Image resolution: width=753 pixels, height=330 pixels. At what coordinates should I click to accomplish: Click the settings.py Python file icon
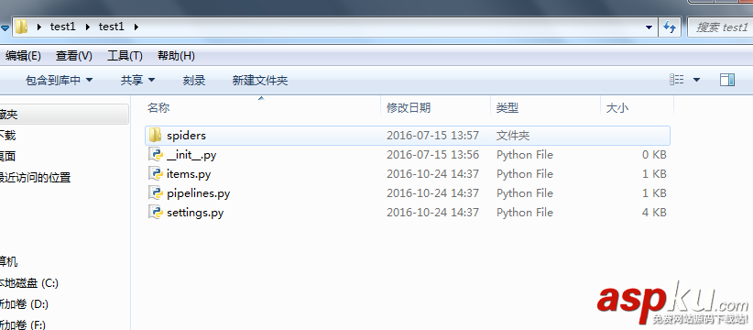coord(155,213)
